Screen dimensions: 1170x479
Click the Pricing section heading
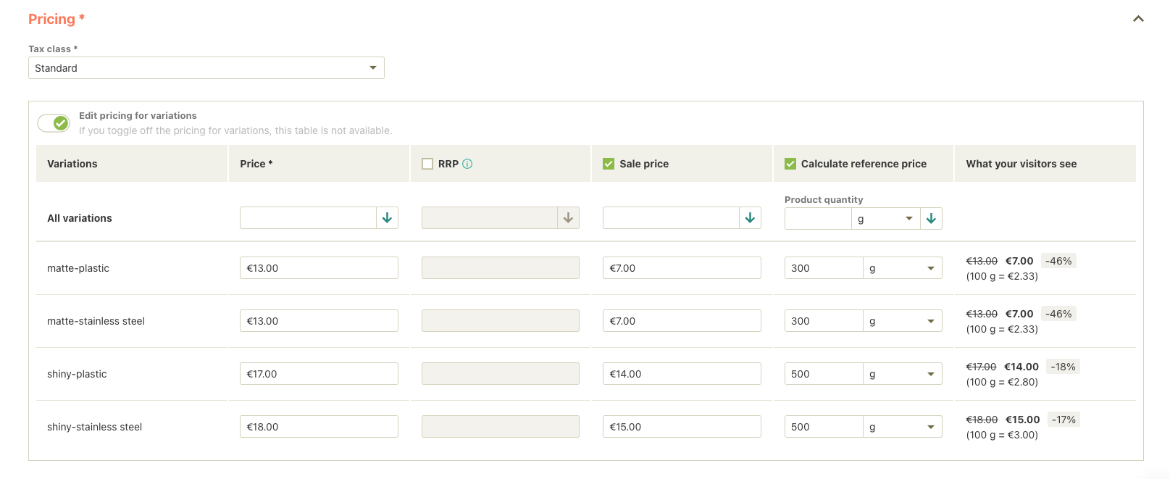[57, 19]
